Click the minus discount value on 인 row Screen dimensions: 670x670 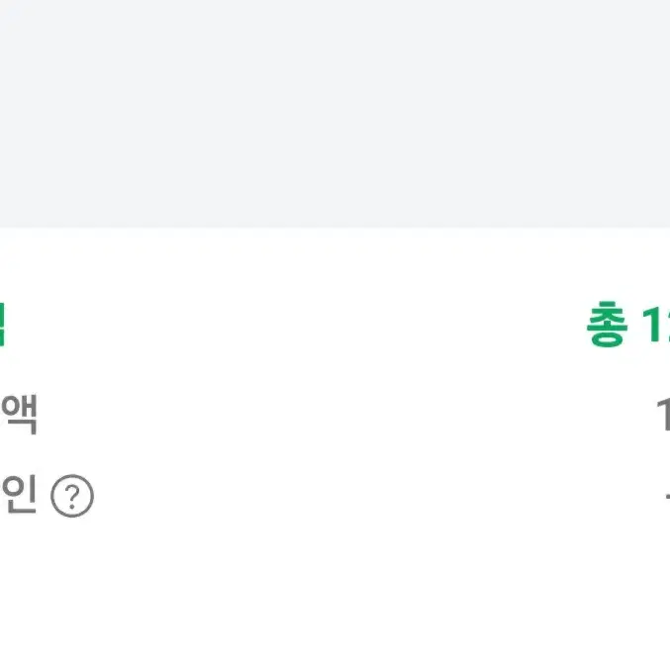click(x=667, y=497)
